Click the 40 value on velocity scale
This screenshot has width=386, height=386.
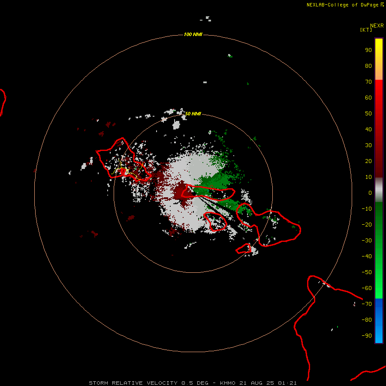368,129
